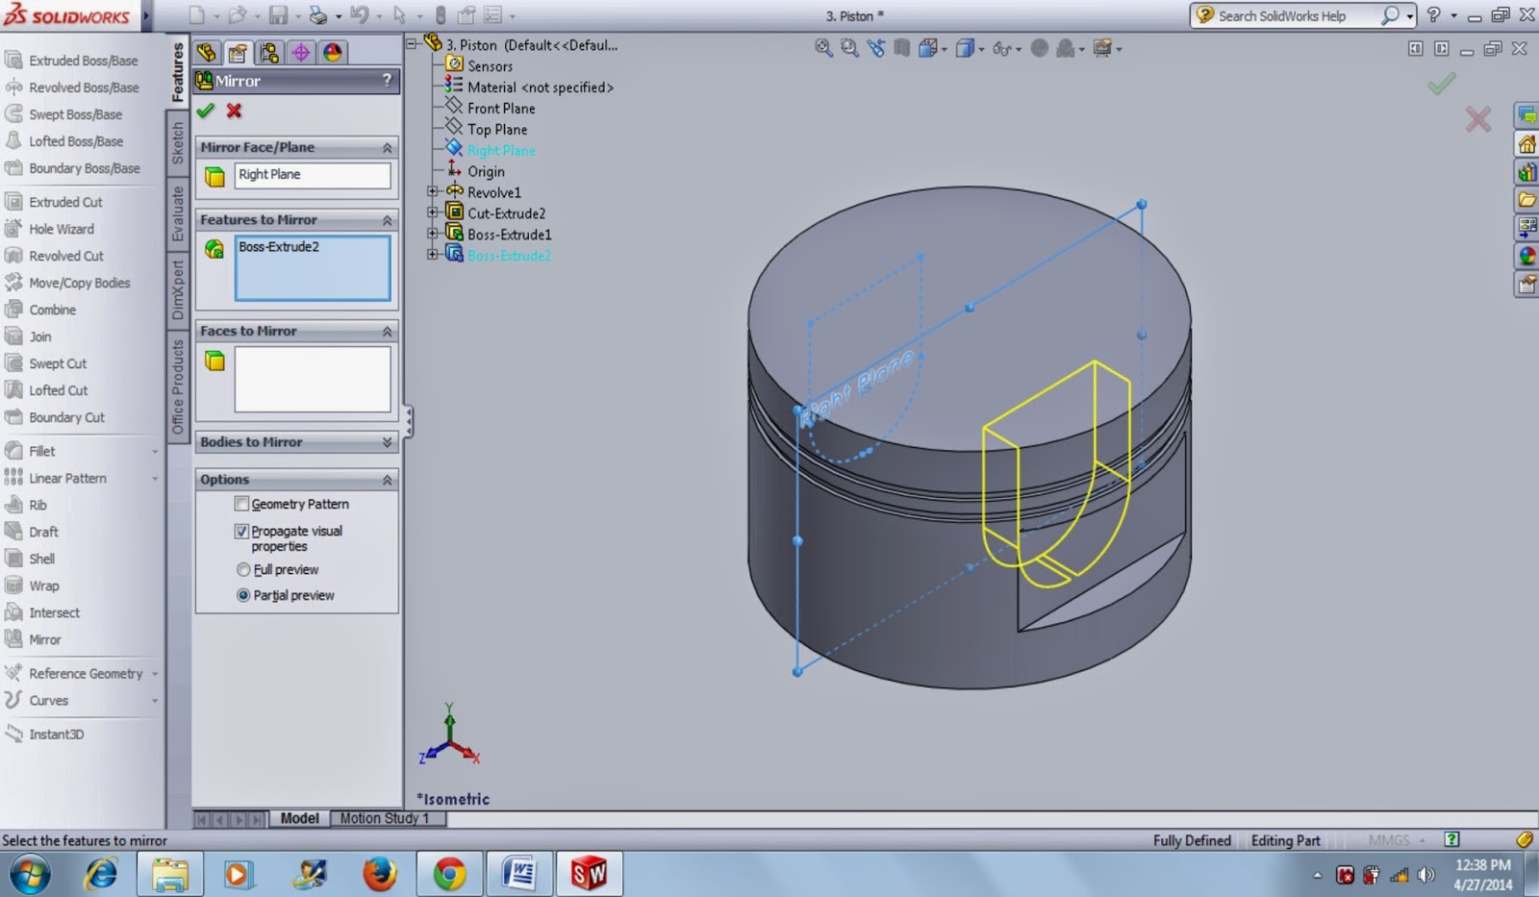Viewport: 1539px width, 897px height.
Task: Uncheck Propagate visual properties
Action: [x=241, y=531]
